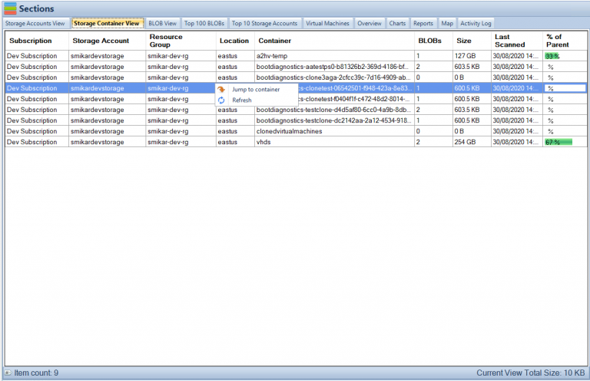590x381 pixels.
Task: Click the Jump to container arrow icon
Action: 221,90
